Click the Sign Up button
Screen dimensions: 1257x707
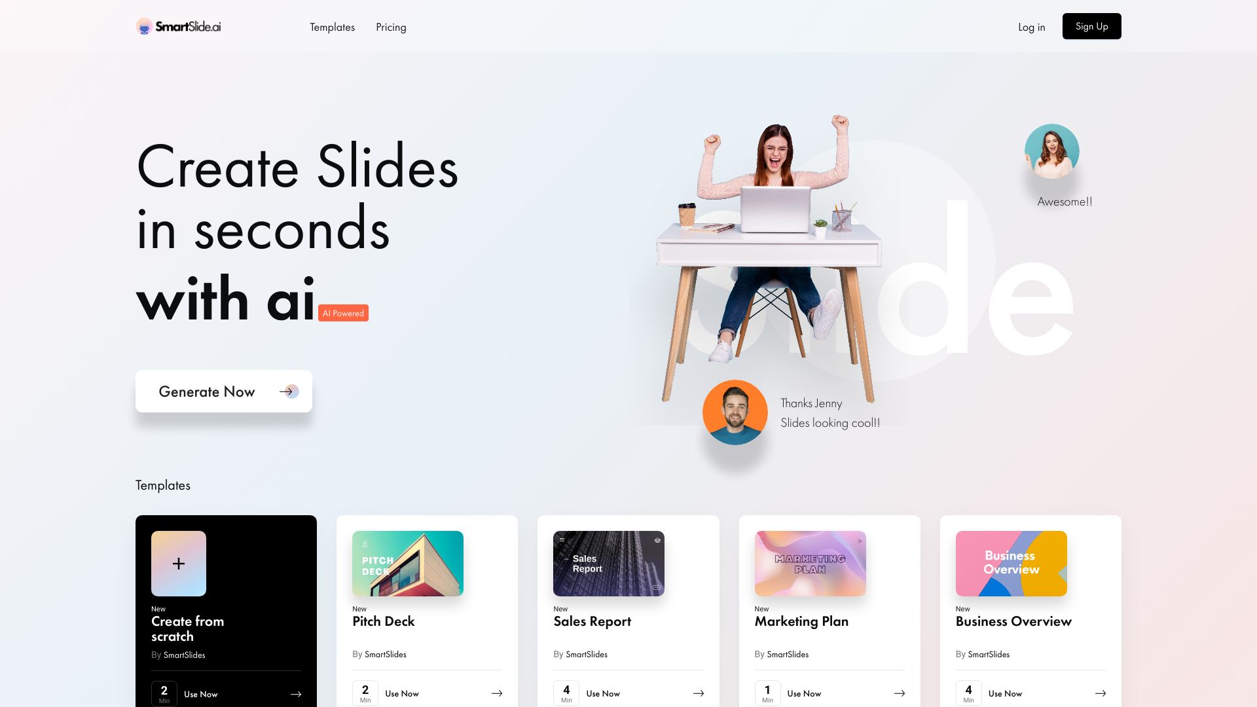point(1092,26)
